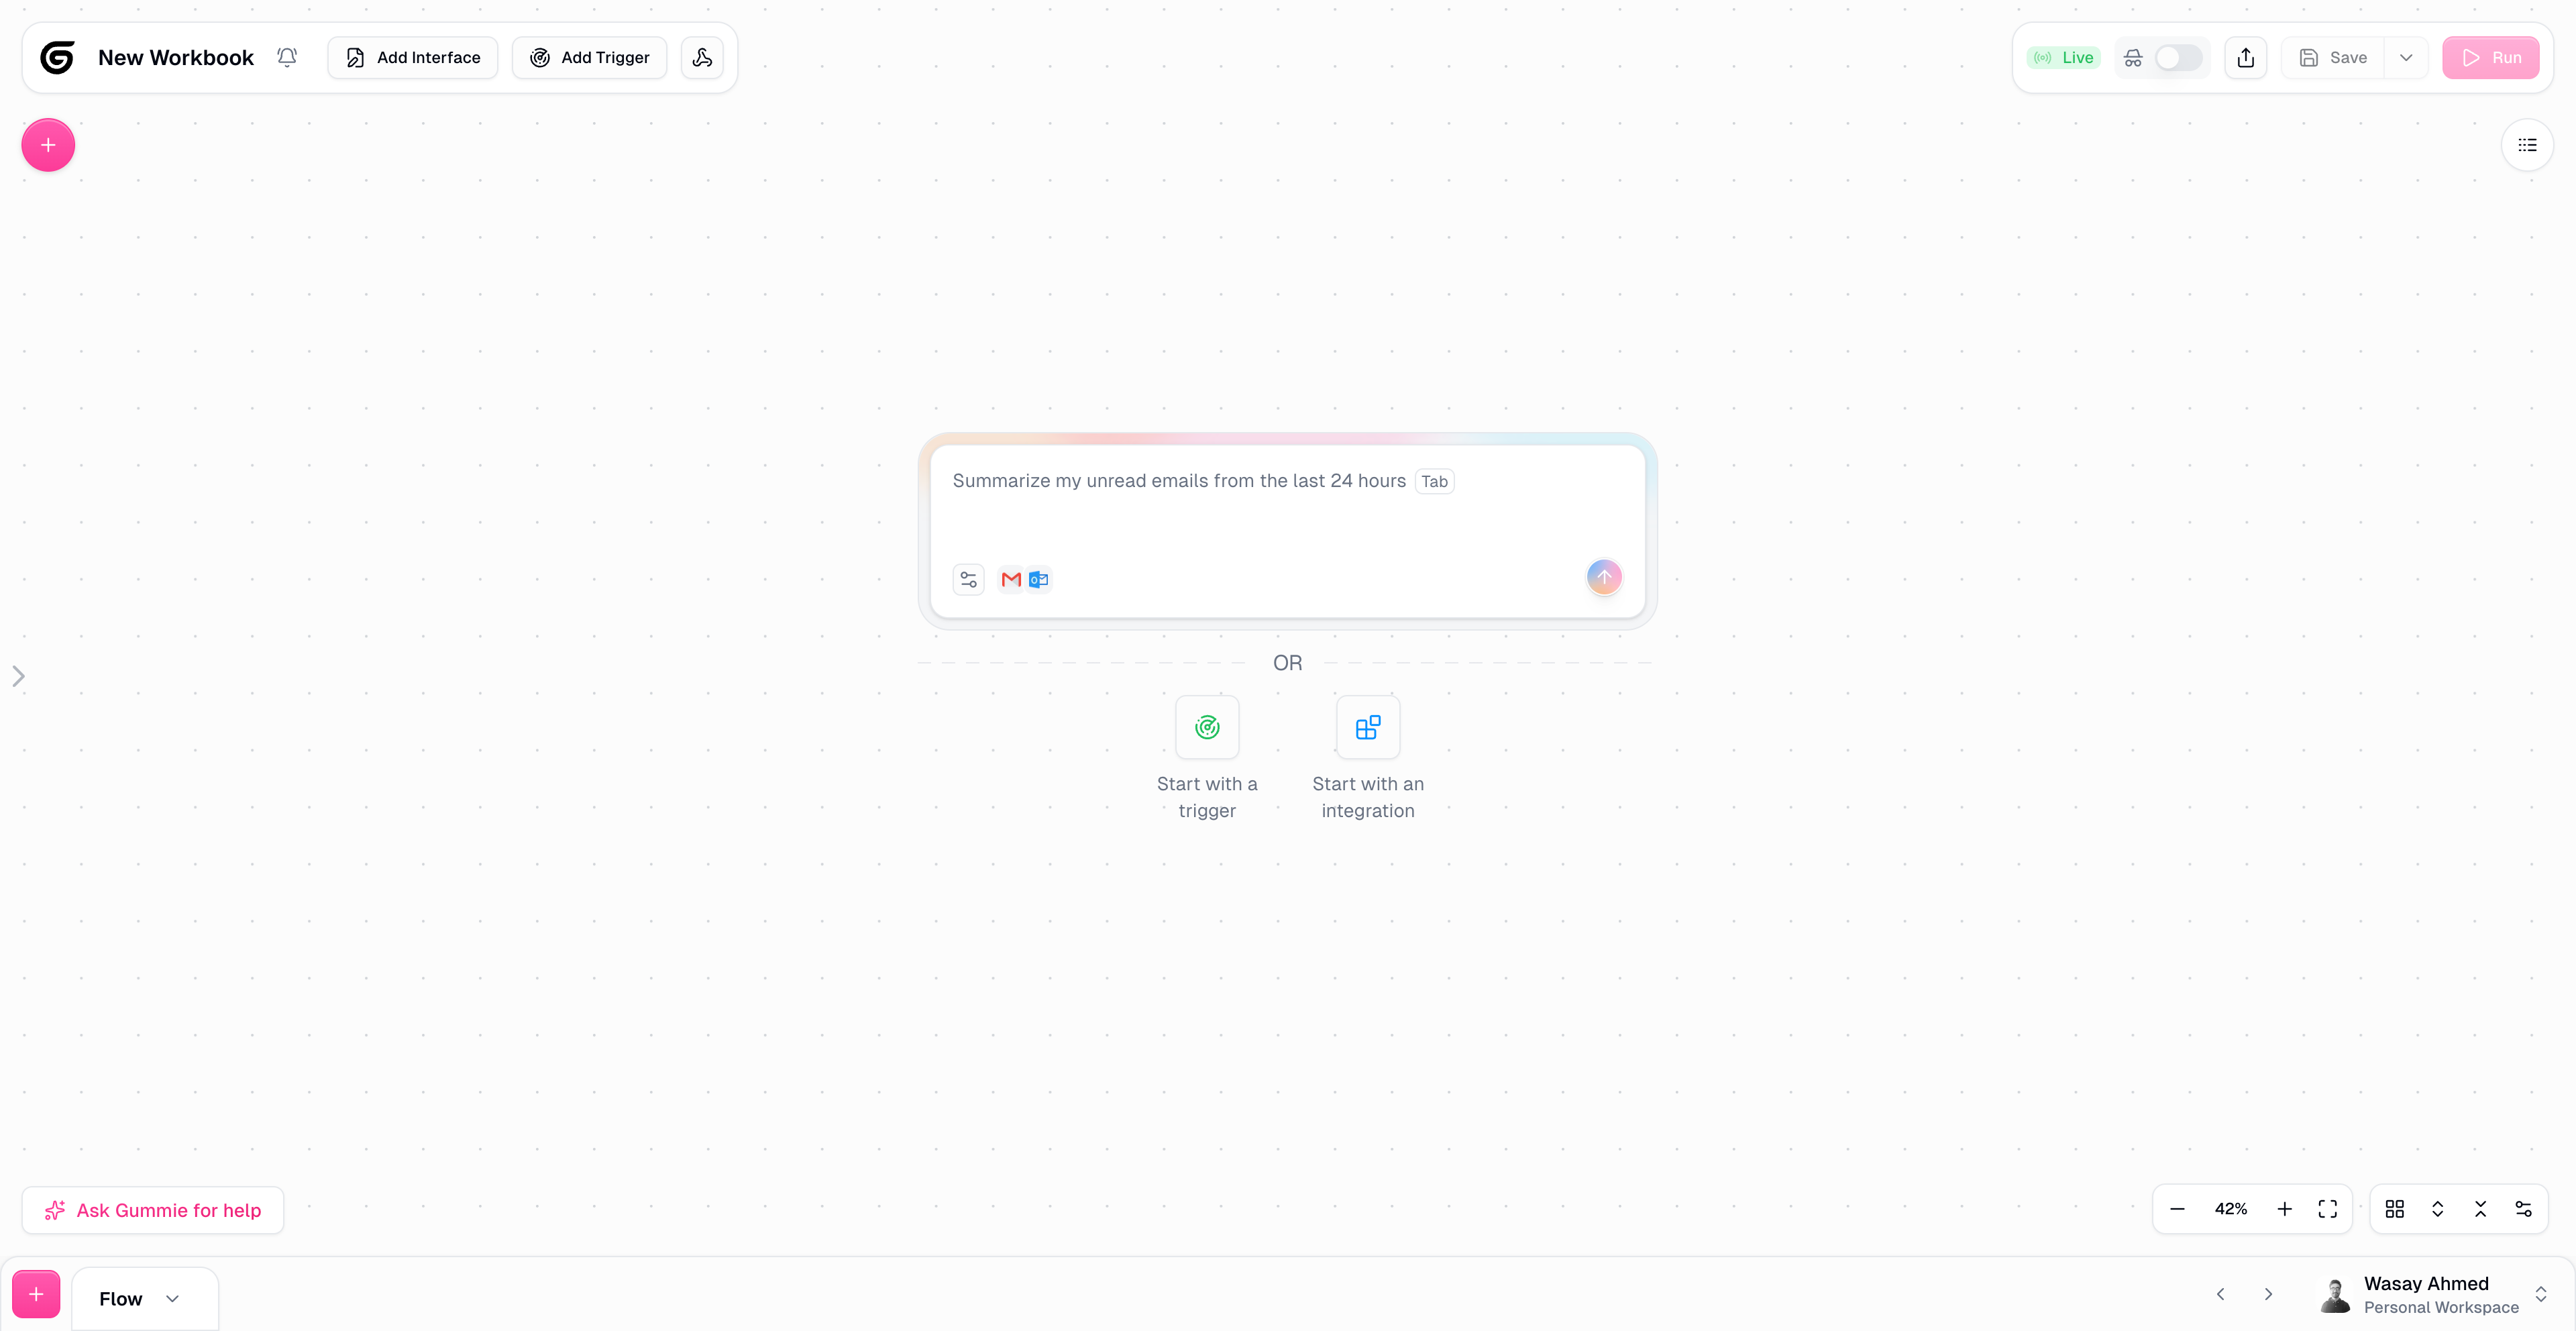Click Add Trigger in the toolbar
This screenshot has height=1331, width=2576.
[589, 57]
